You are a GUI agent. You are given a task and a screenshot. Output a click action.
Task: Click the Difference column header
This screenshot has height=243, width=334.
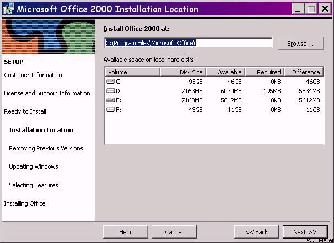[304, 72]
